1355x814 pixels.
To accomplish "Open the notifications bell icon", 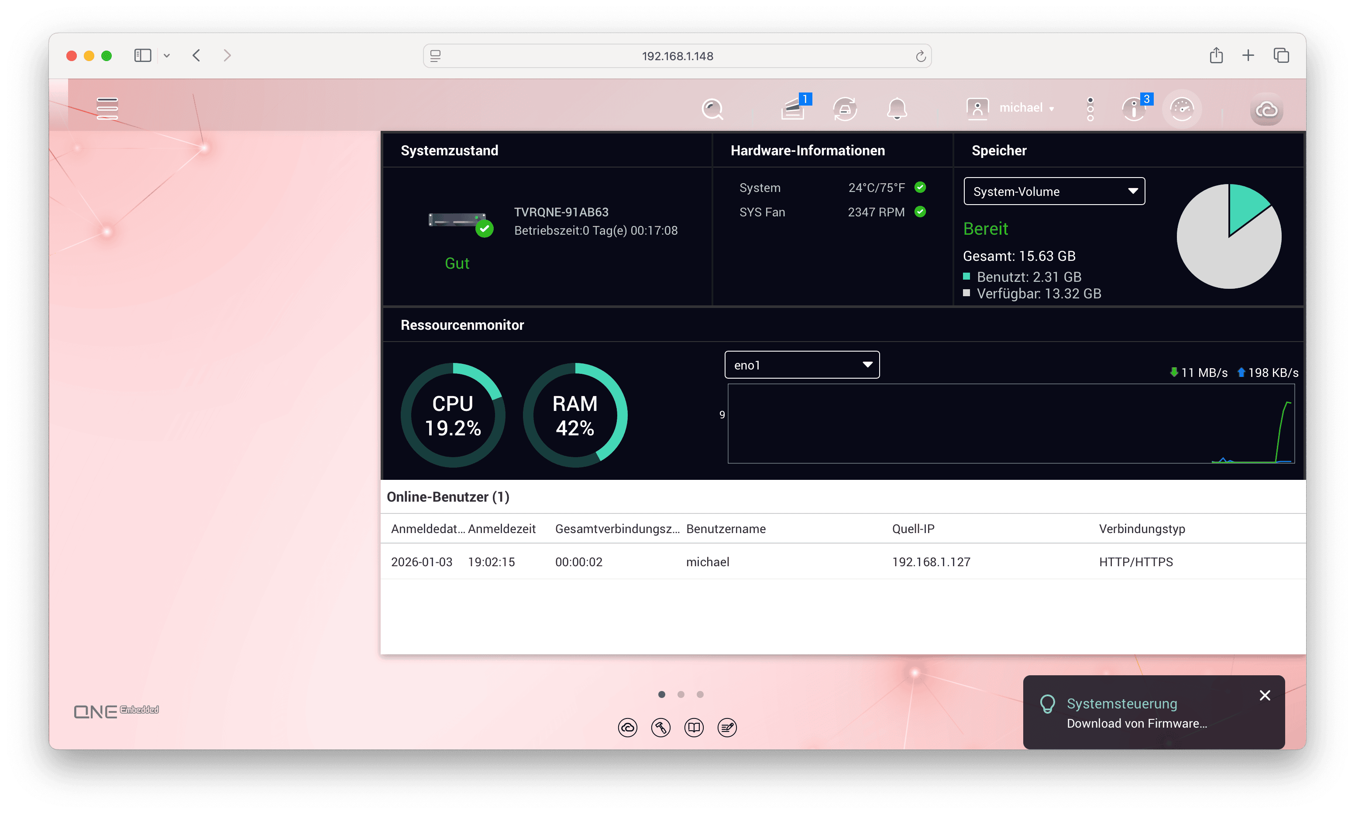I will point(897,109).
